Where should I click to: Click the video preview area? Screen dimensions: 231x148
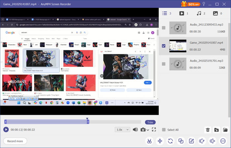[80, 62]
